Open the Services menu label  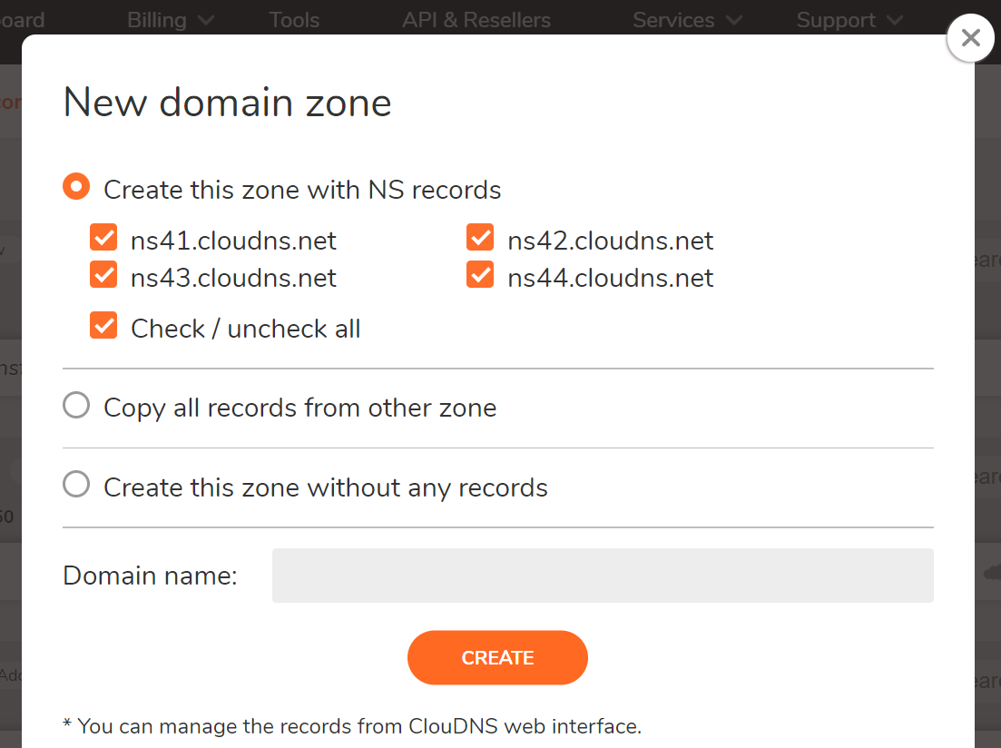(673, 20)
